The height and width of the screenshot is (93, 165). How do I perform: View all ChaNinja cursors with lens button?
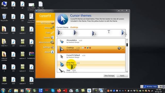point(119,48)
